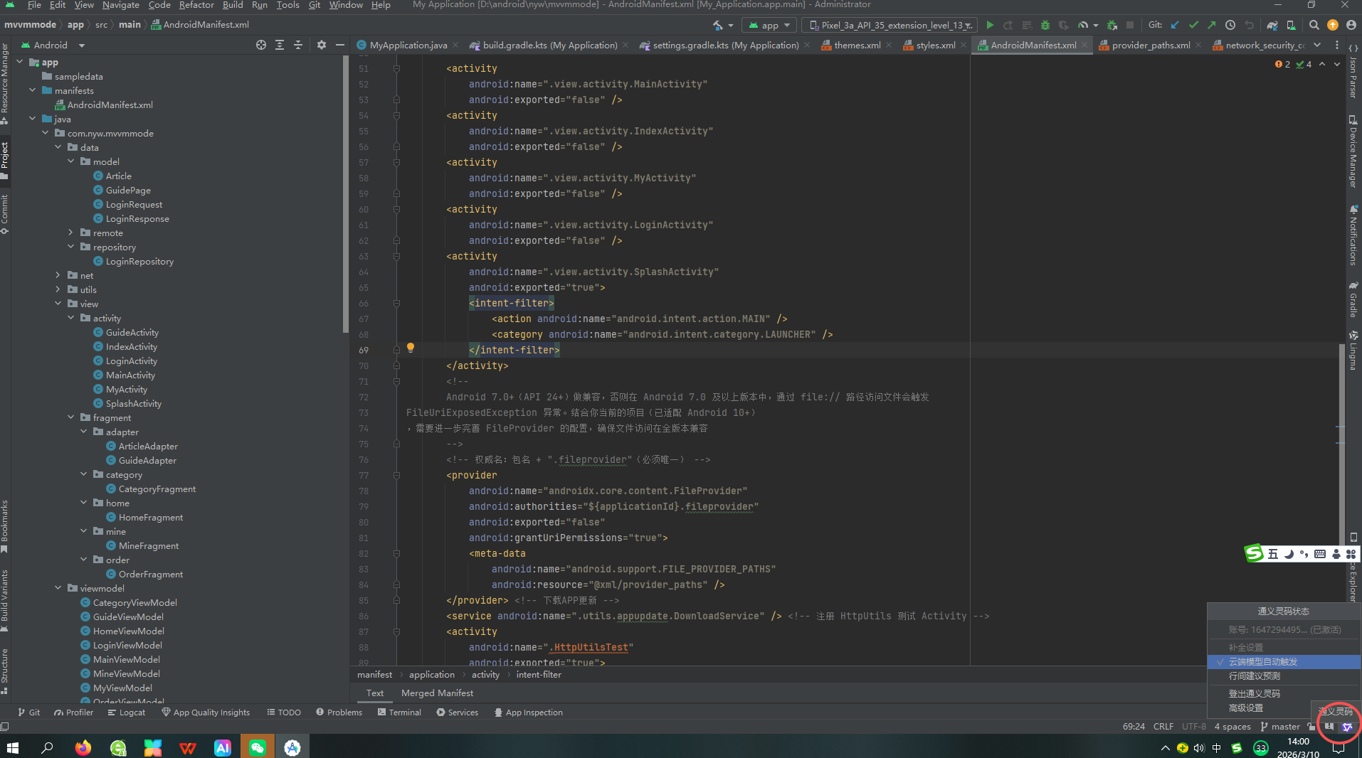Open the Refactor menu
This screenshot has width=1362, height=758.
196,5
